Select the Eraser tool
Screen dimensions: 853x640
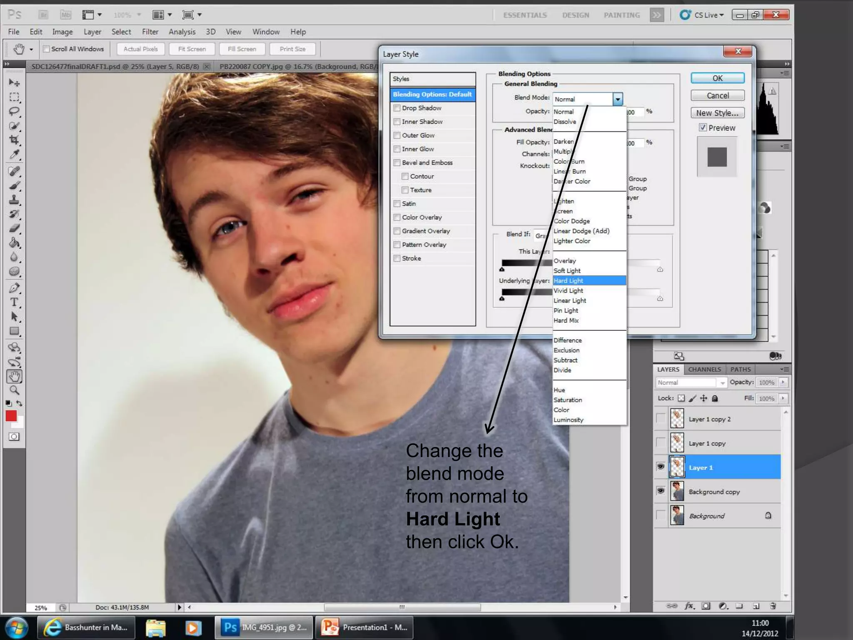point(14,228)
